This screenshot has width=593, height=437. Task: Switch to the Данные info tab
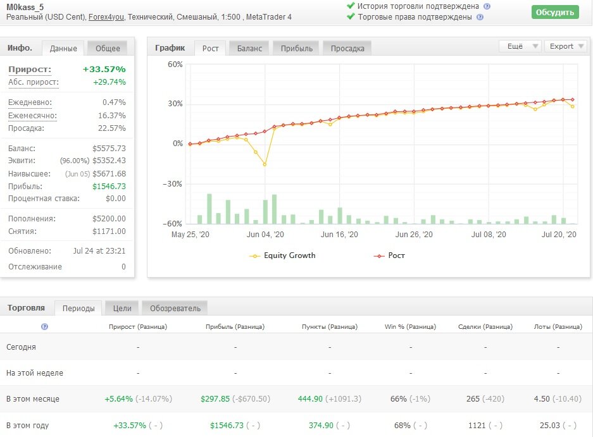tap(63, 49)
